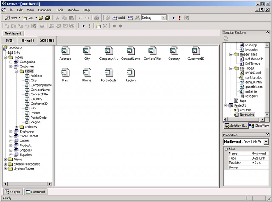Open the Northwind properties object dropdown

click(x=266, y=142)
